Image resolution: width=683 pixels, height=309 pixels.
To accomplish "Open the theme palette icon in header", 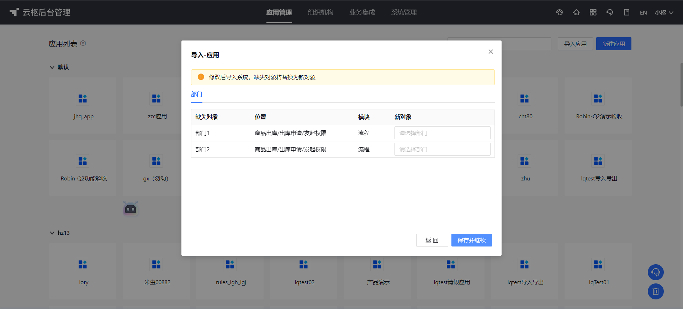I will click(560, 12).
